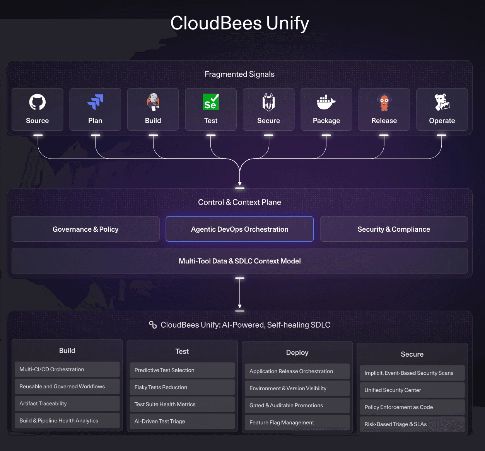Select Test Suite Health Metrics item
Viewport: 485px width, 451px height.
pyautogui.click(x=182, y=404)
